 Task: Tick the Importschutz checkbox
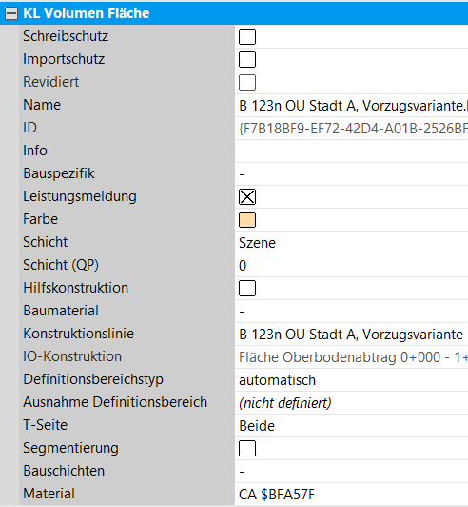(247, 59)
